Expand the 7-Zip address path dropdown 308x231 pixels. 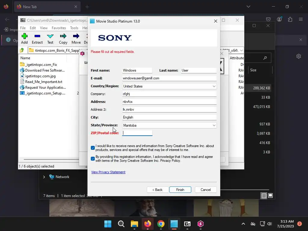pyautogui.click(x=242, y=51)
